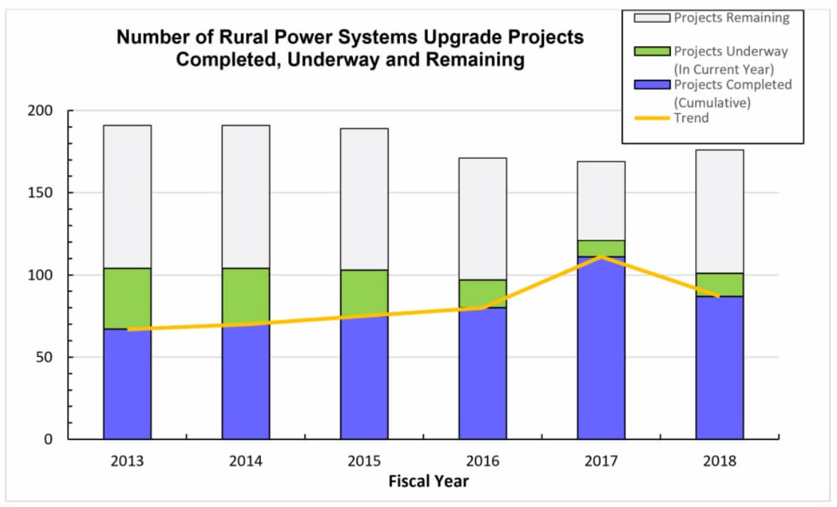Click the 2017 green Projects Underway segment
This screenshot has height=507, width=837.
point(601,249)
